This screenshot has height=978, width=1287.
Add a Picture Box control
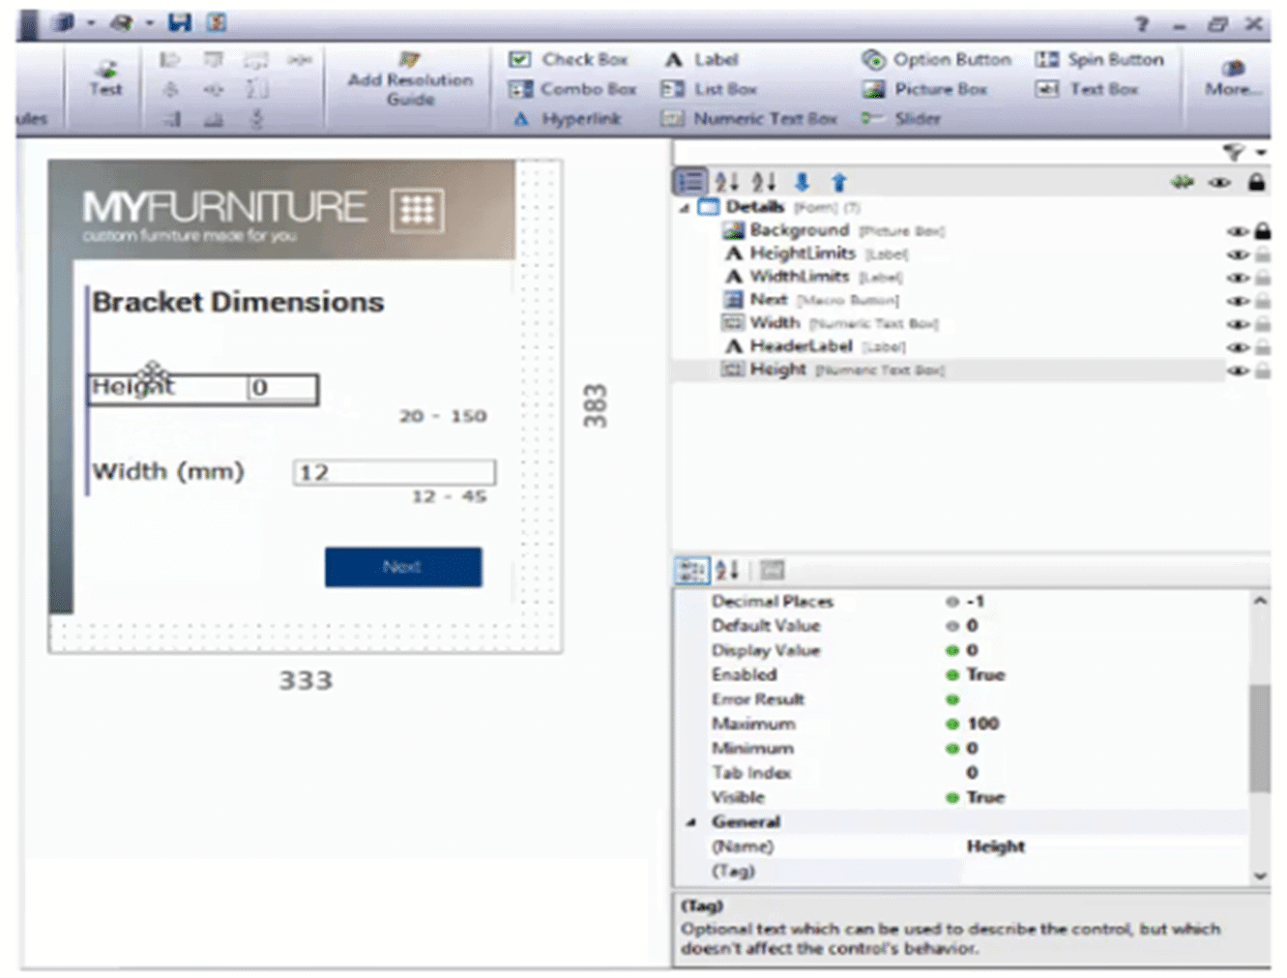[x=925, y=89]
